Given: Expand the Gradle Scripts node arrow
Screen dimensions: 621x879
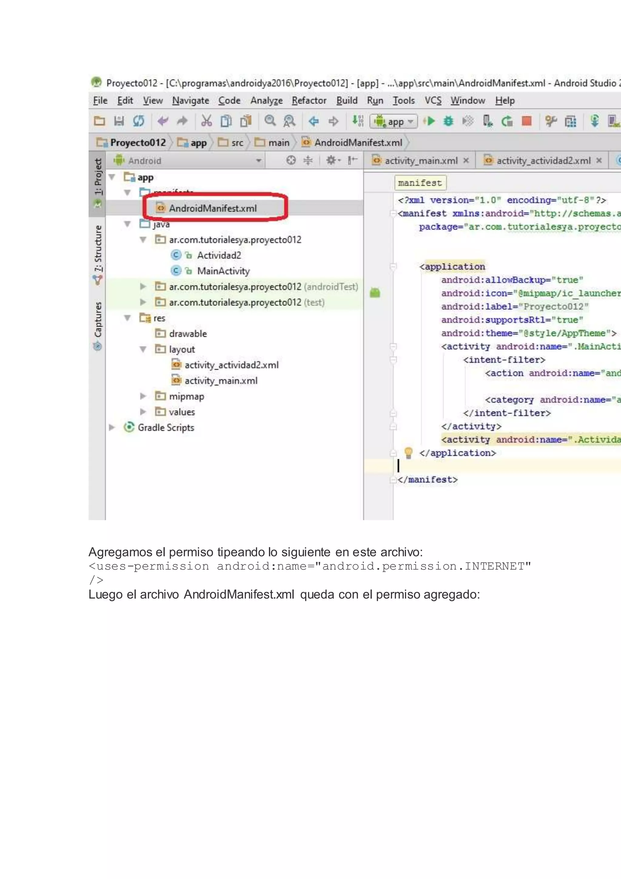Looking at the screenshot, I should (x=112, y=428).
